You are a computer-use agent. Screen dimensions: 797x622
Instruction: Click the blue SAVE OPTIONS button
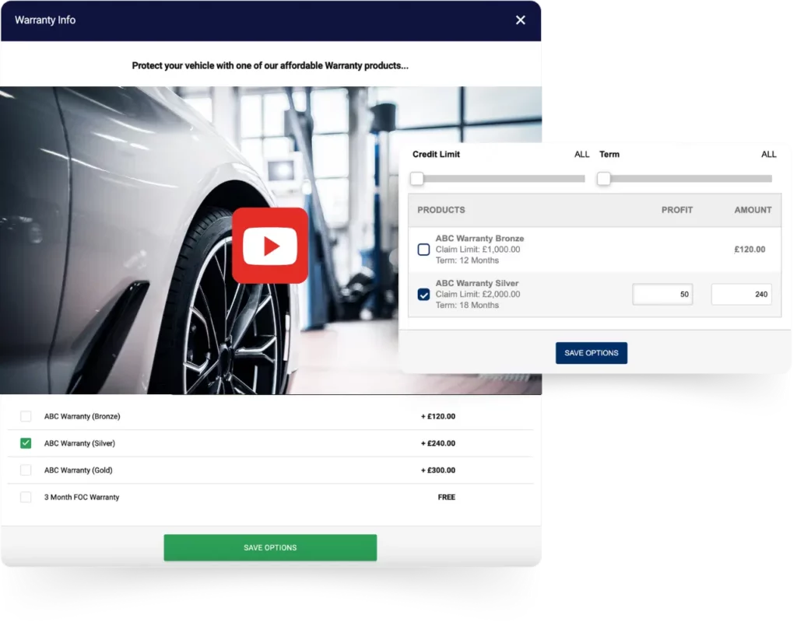(592, 353)
